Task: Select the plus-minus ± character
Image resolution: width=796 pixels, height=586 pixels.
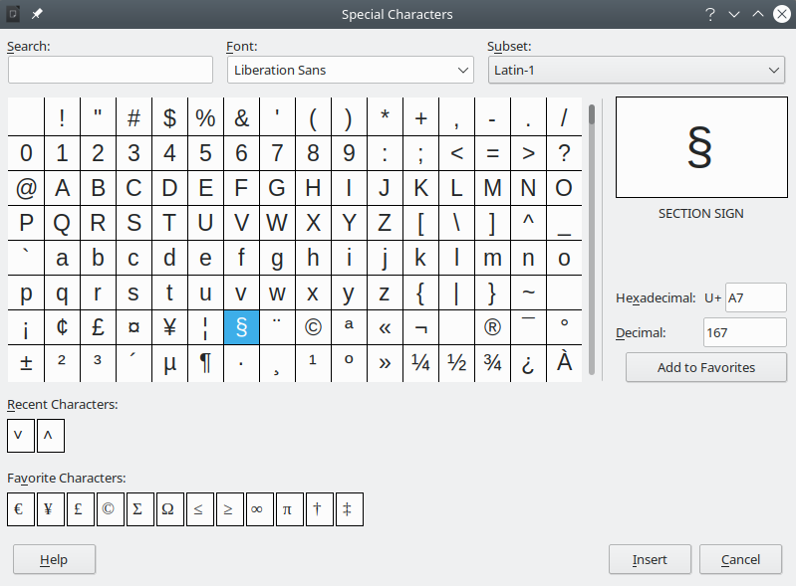Action: (26, 363)
